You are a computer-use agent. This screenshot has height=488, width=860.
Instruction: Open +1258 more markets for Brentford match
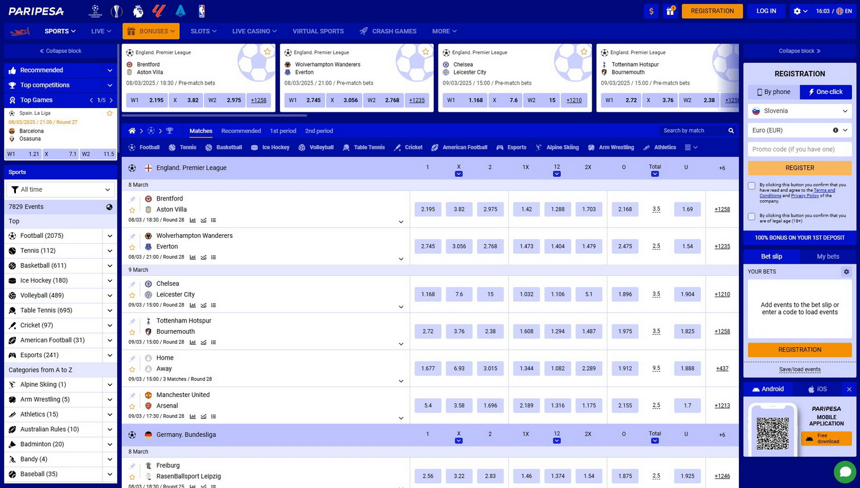pyautogui.click(x=722, y=210)
